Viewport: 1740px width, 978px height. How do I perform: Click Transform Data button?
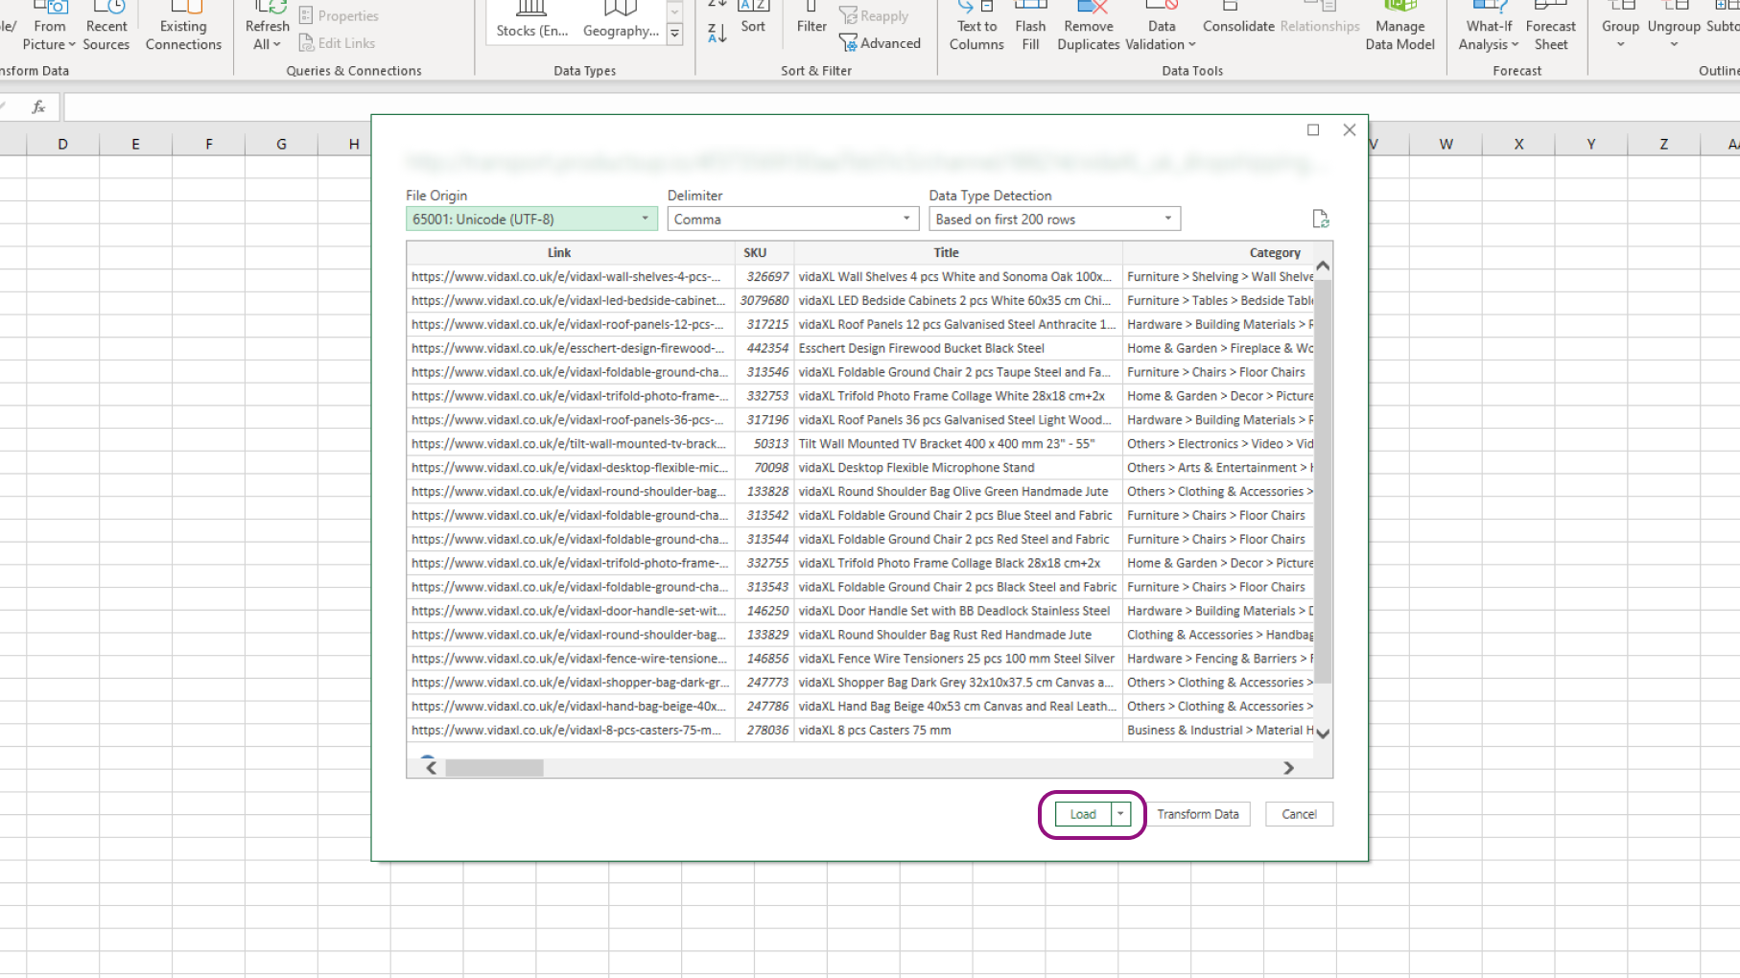click(x=1197, y=814)
